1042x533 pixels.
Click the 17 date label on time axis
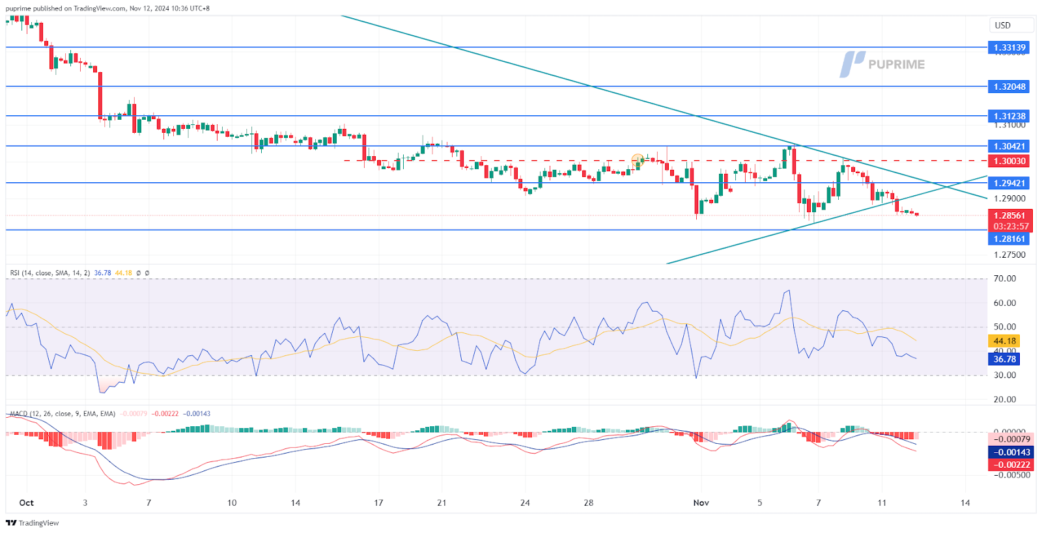(x=378, y=503)
